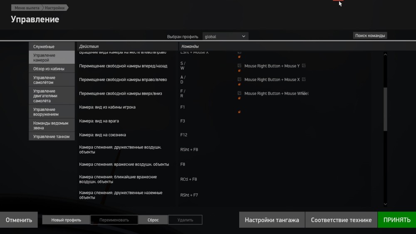416x234 pixels.
Task: Select action Перемещение свободной камеры вверх/вниз
Action: pyautogui.click(x=121, y=93)
